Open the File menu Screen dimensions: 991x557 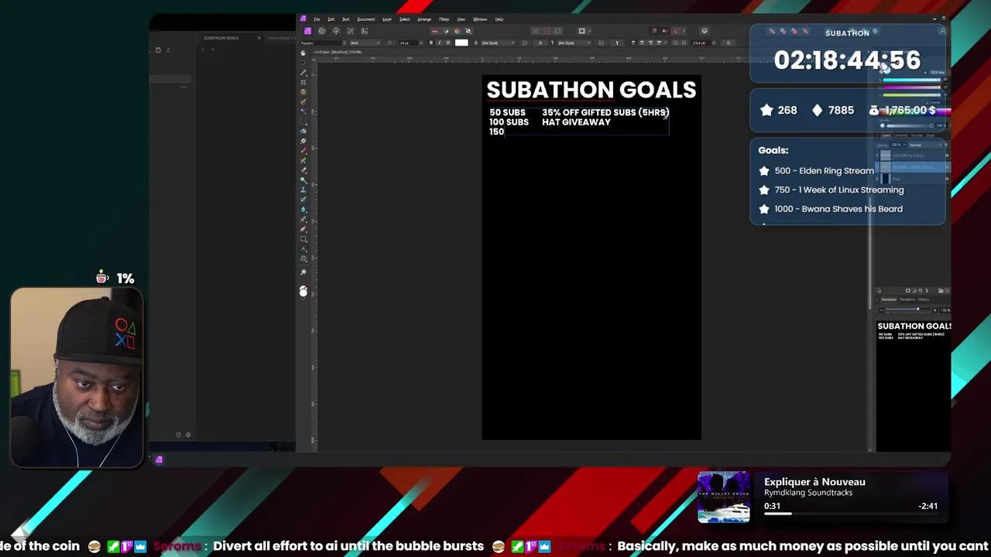[317, 19]
